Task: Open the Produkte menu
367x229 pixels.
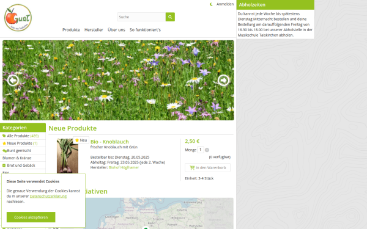Action: (71, 30)
